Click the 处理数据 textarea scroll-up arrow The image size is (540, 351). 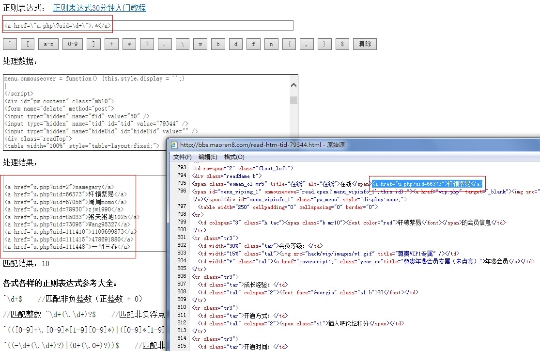(294, 85)
